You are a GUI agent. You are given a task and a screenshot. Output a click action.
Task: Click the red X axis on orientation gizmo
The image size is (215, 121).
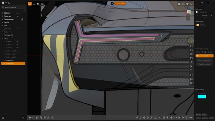click(185, 13)
